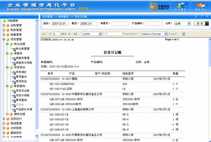The width and height of the screenshot is (211, 142).
Task: Go to the next report page
Action: (69, 34)
